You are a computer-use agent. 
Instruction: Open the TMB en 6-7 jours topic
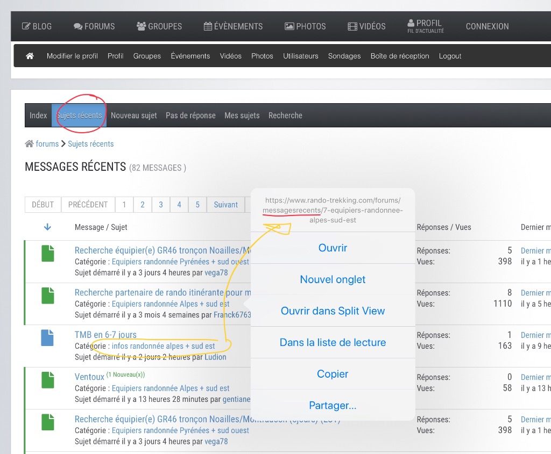105,335
